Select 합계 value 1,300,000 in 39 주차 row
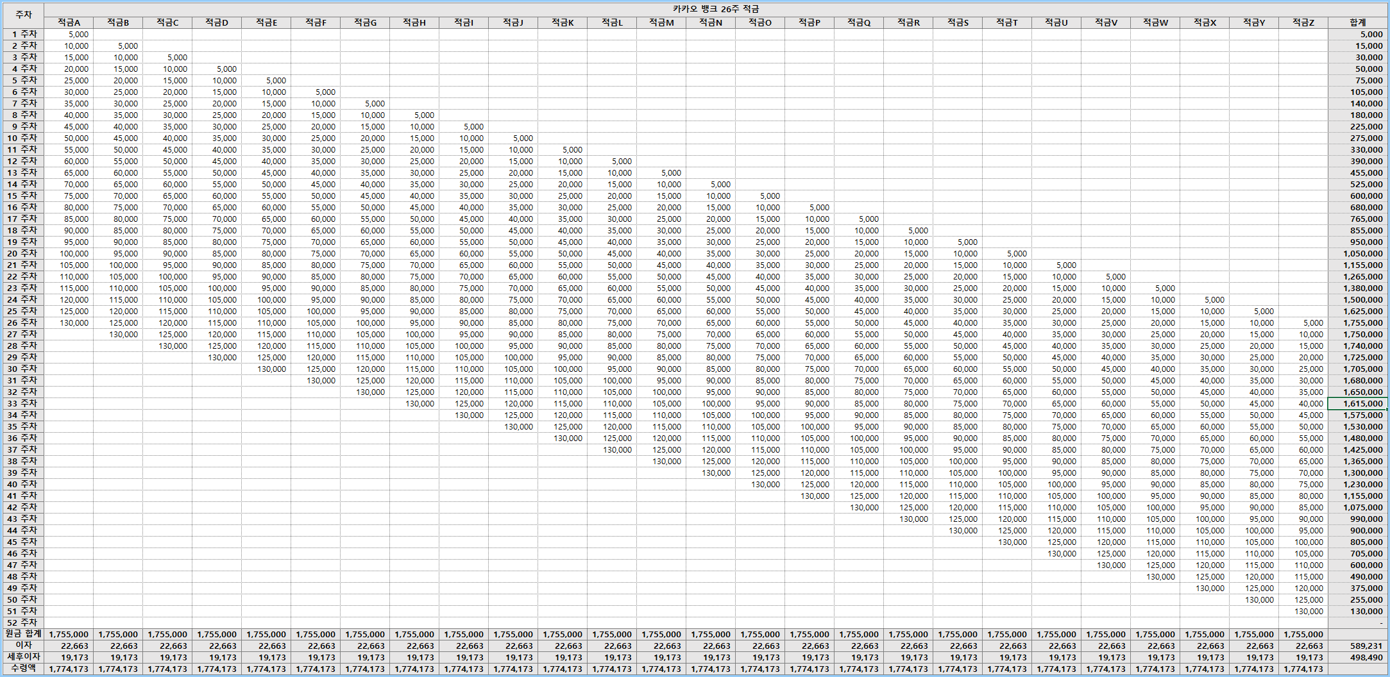This screenshot has height=677, width=1390. 1358,472
